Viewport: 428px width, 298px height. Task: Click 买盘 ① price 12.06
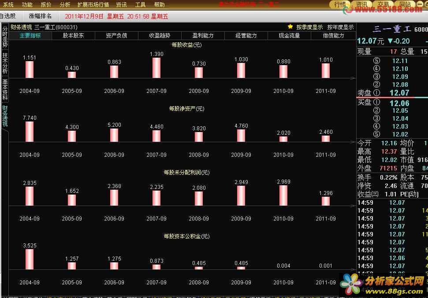(399, 103)
